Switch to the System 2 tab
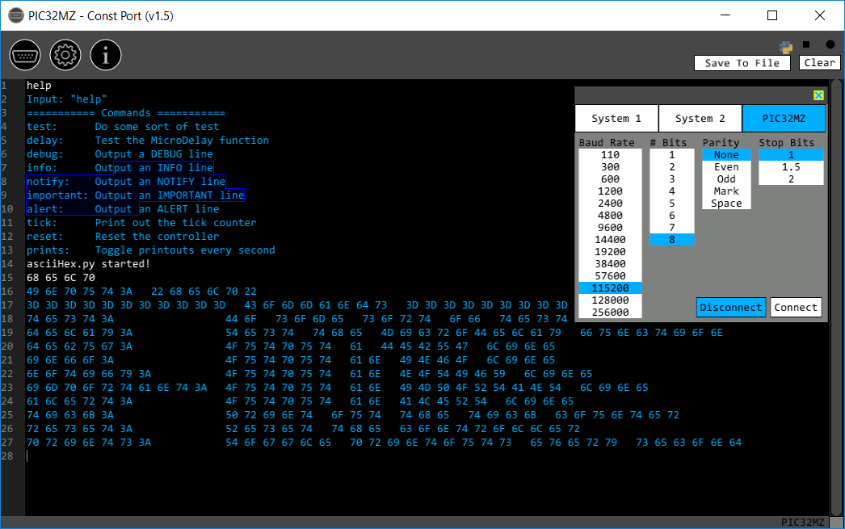The width and height of the screenshot is (845, 529). [700, 119]
